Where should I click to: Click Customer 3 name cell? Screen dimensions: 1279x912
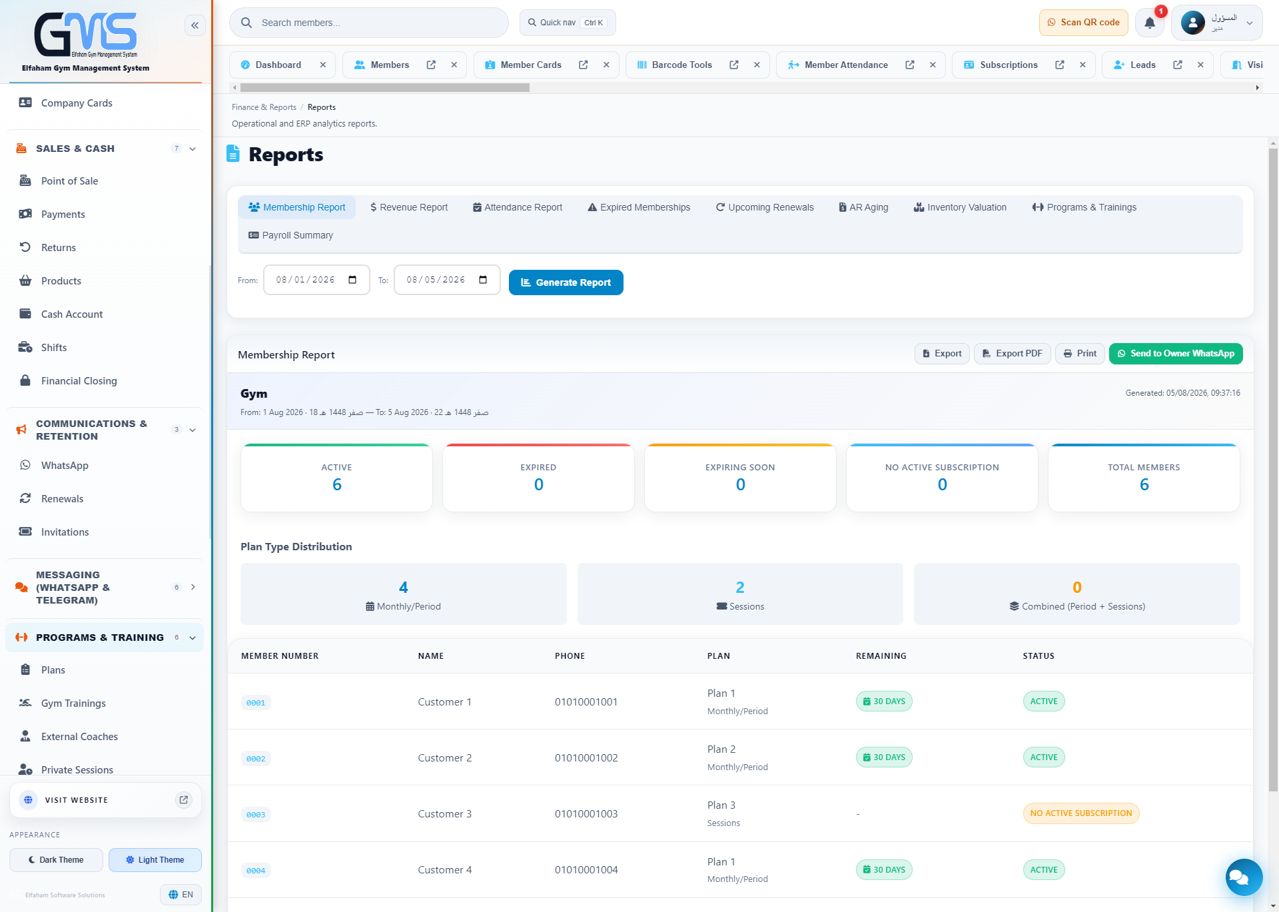tap(444, 814)
